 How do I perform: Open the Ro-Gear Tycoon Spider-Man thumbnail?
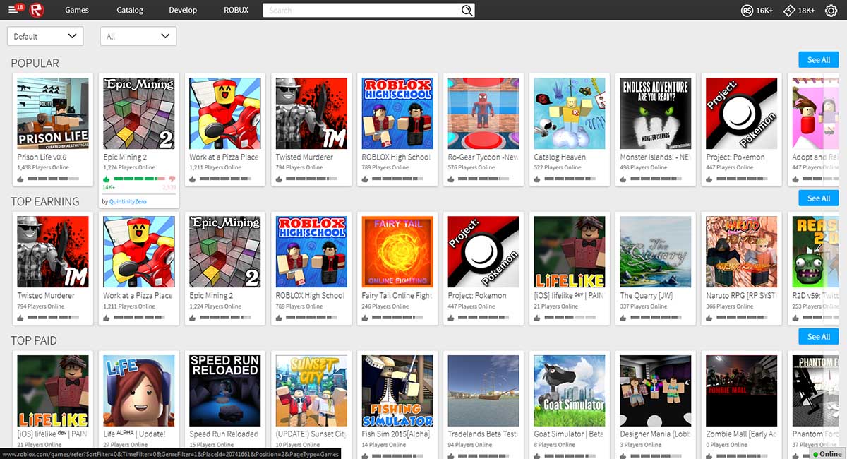(x=483, y=113)
